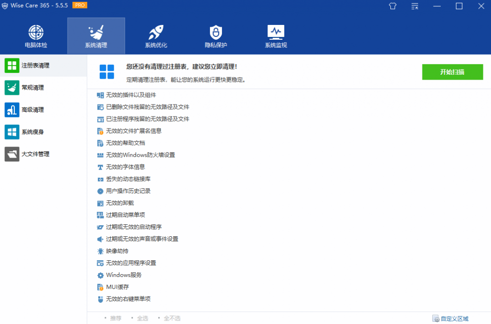Enable 全选 to select all items
491x324 pixels.
[x=142, y=318]
